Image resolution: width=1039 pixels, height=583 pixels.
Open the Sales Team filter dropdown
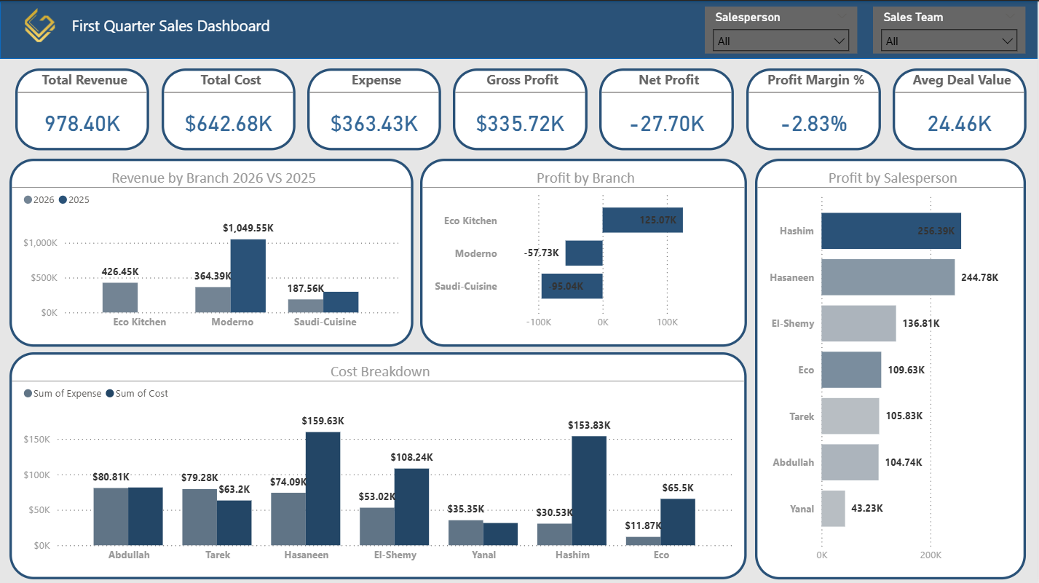948,40
